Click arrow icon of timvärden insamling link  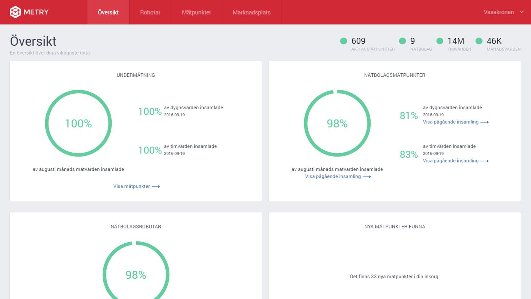(x=484, y=161)
